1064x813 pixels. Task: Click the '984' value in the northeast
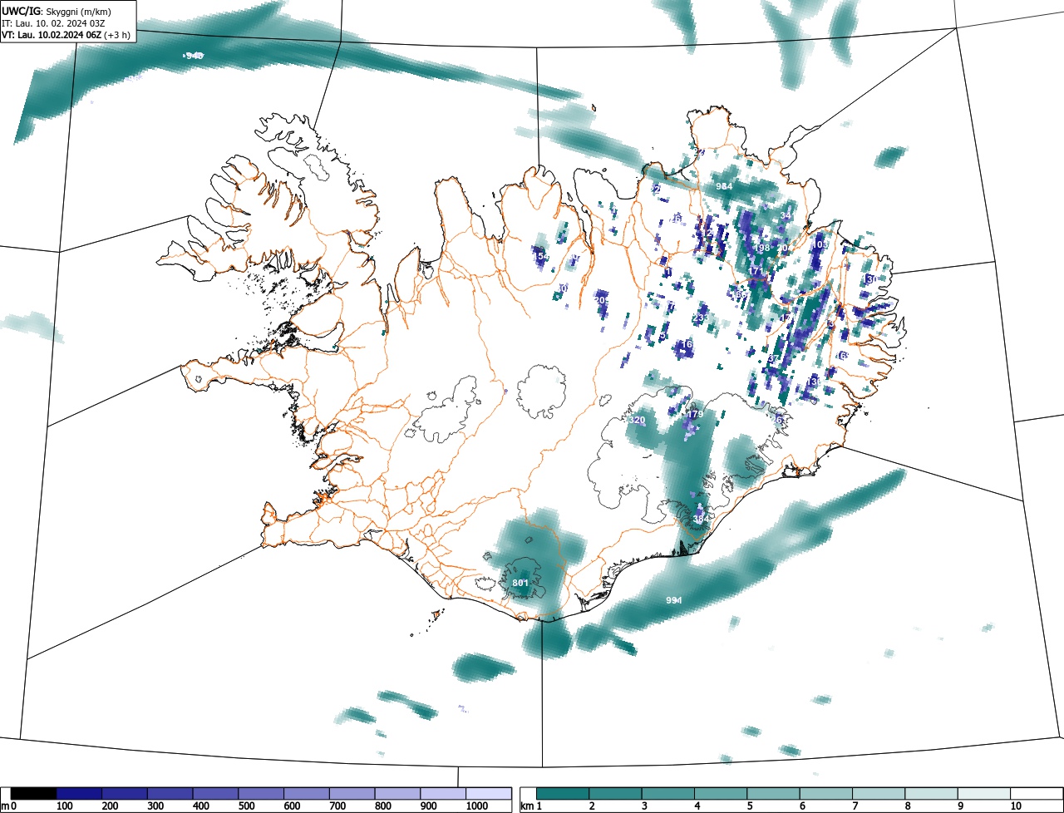[724, 186]
